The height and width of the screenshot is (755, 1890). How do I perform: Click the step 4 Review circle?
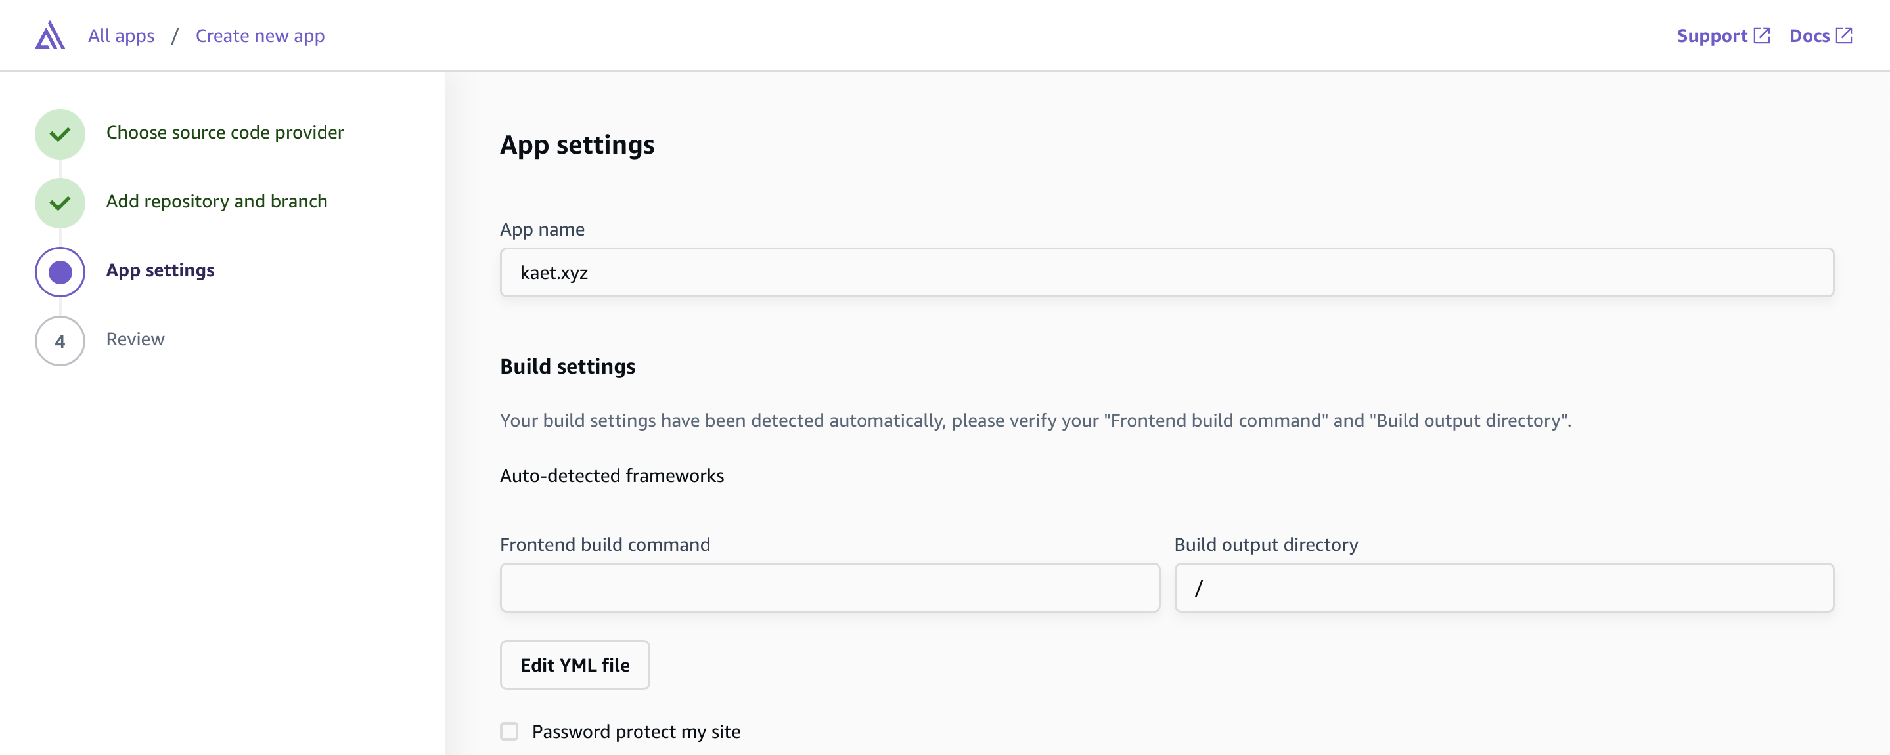click(60, 341)
